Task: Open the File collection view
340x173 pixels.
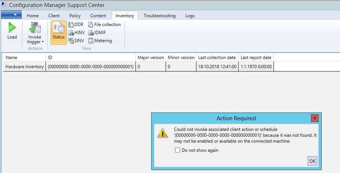Action: click(x=104, y=25)
